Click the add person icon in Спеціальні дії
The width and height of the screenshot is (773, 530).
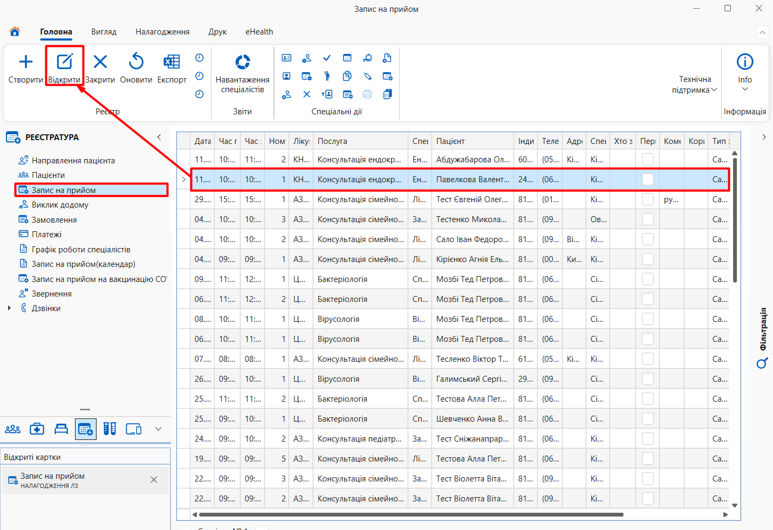(x=286, y=94)
